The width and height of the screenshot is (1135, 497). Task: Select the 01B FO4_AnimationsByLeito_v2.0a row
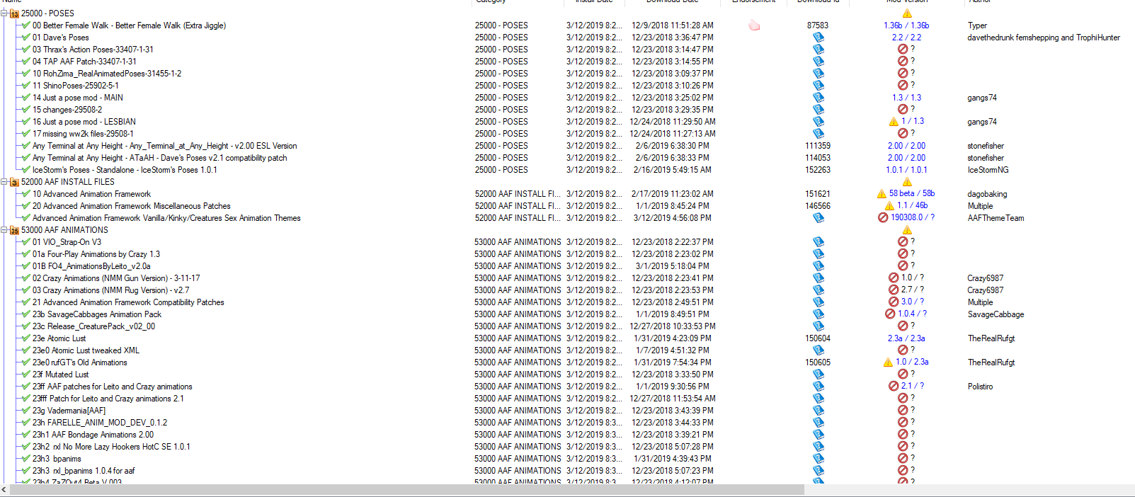coord(91,266)
